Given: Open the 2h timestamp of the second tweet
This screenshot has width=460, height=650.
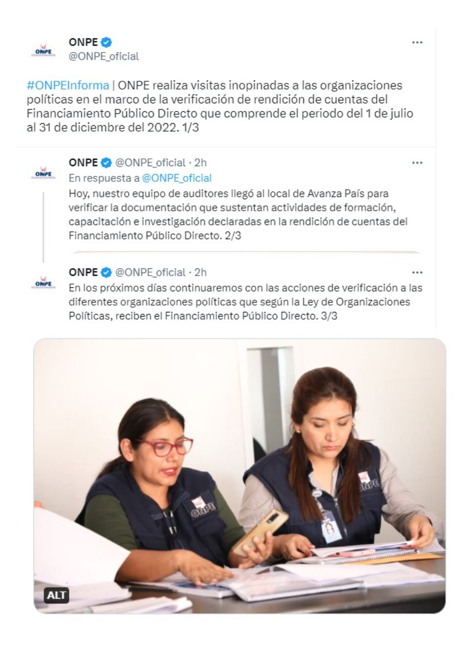Looking at the screenshot, I should [201, 162].
